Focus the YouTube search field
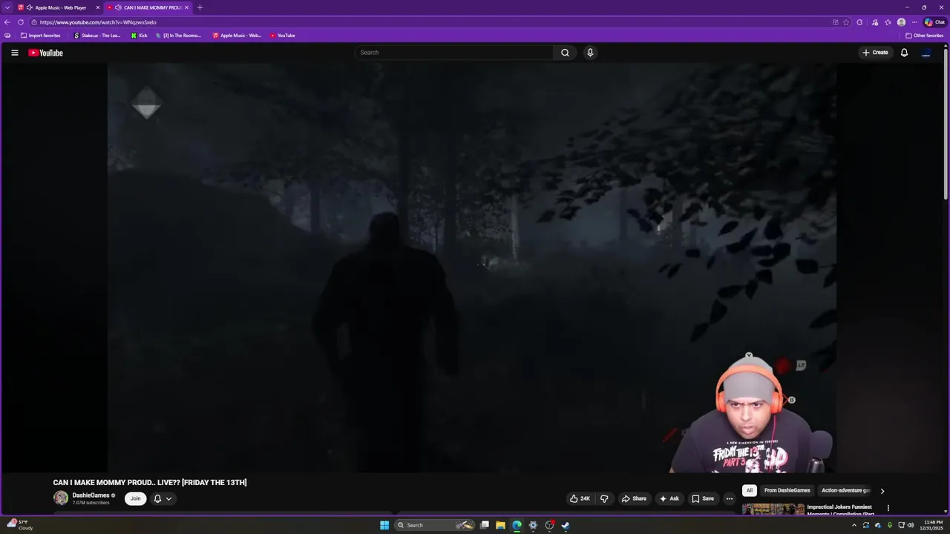The height and width of the screenshot is (534, 950). point(453,53)
